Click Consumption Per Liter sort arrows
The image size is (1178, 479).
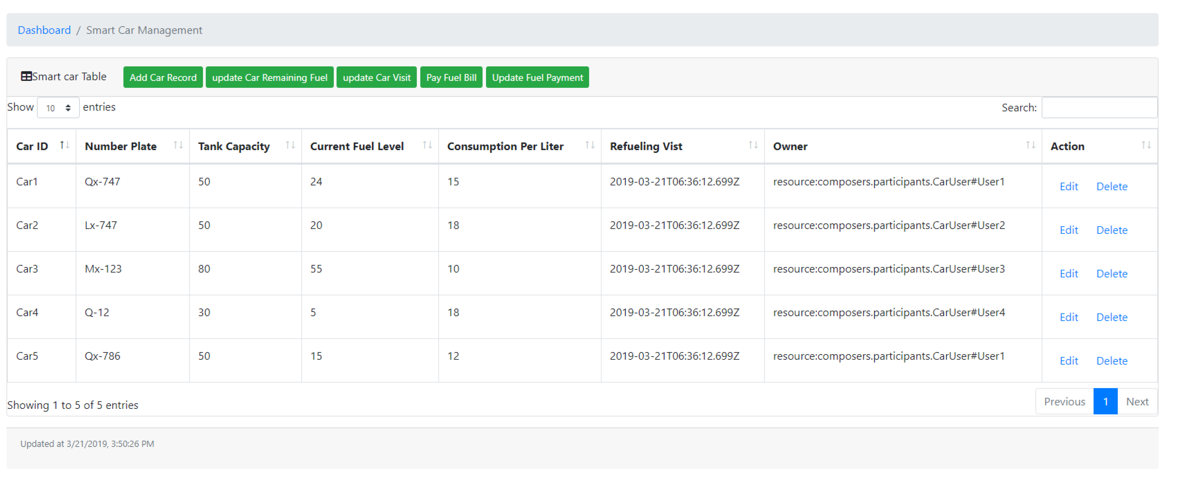(x=590, y=145)
